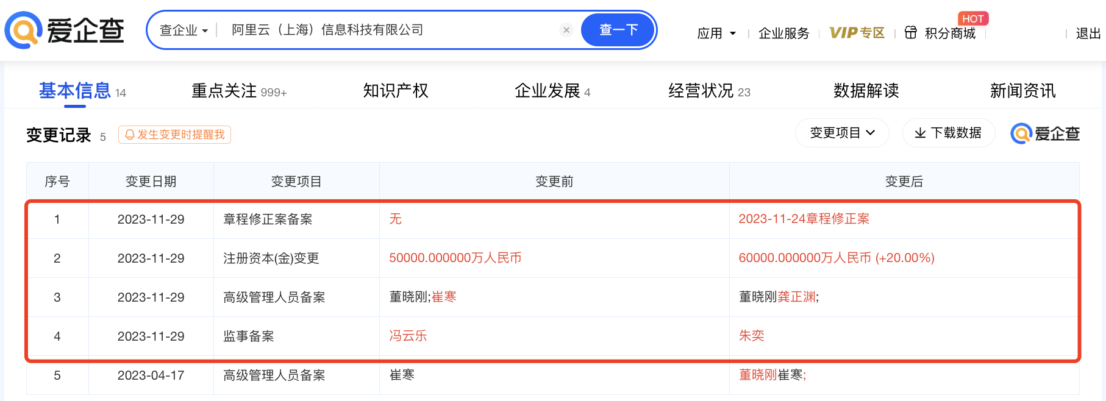Click the HOT badge
1106x401 pixels.
coord(972,18)
